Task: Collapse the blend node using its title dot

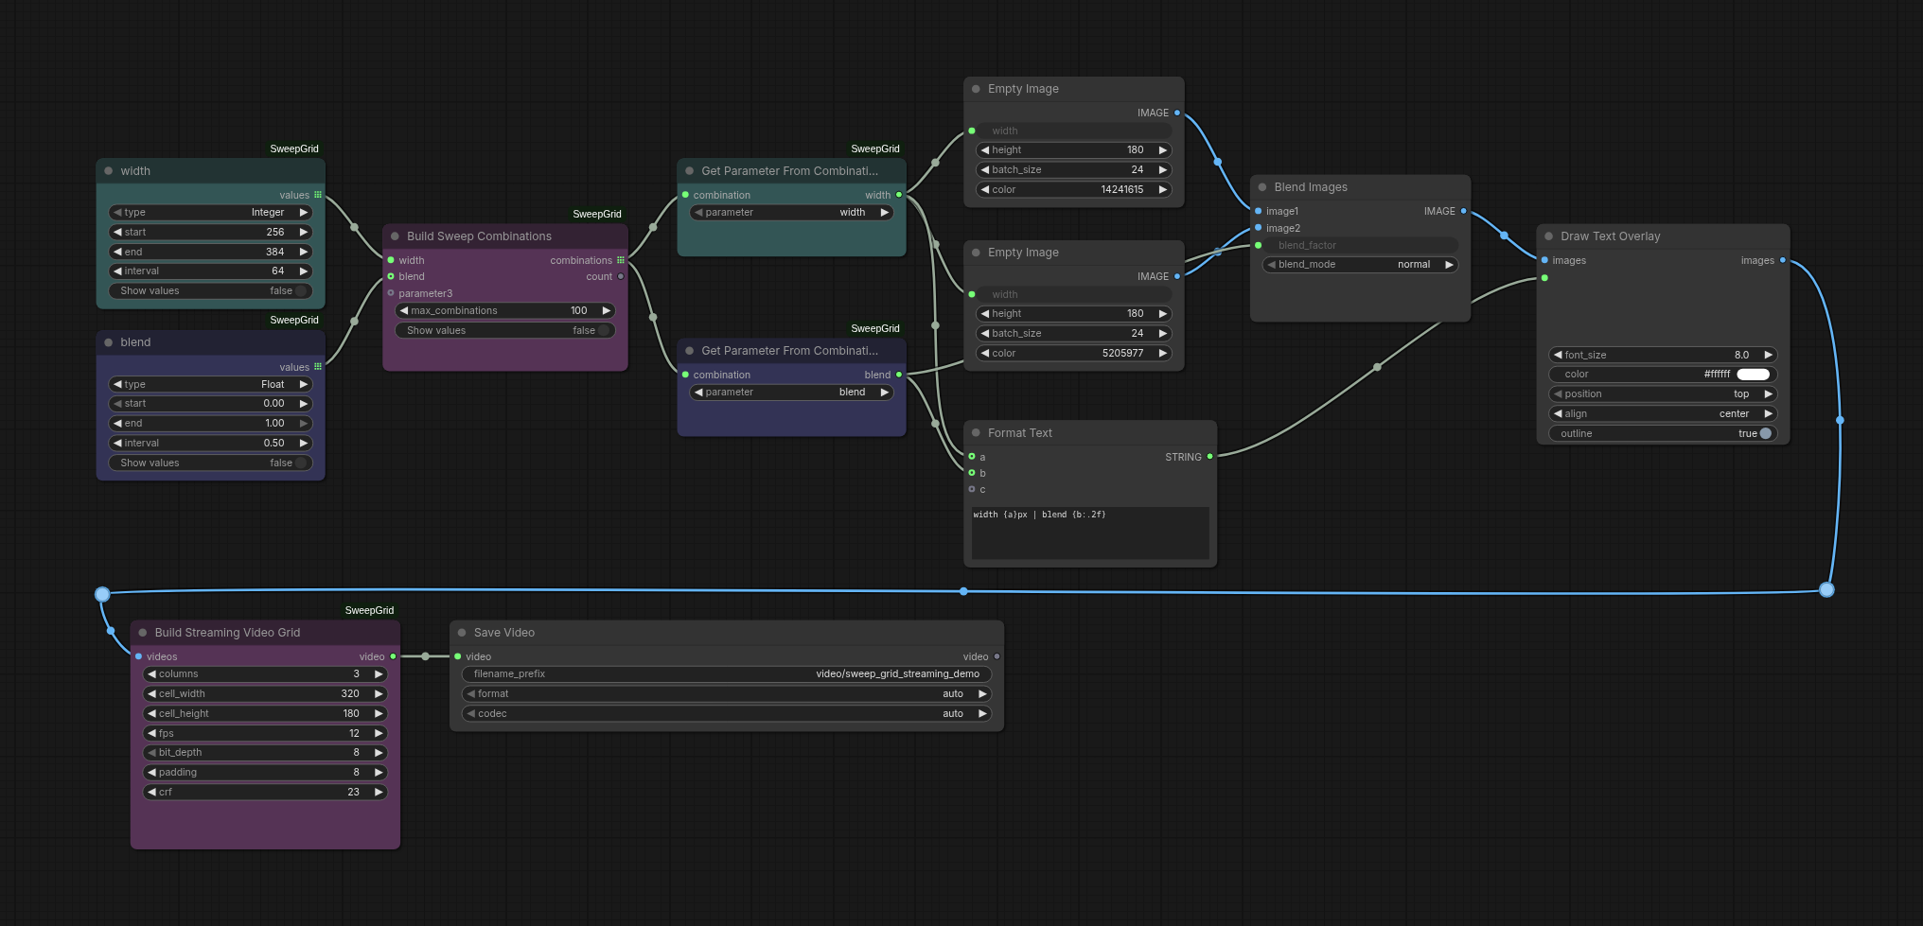Action: [x=109, y=342]
